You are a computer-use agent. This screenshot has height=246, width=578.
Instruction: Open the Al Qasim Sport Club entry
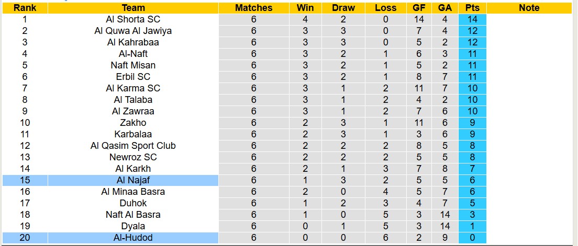(133, 146)
